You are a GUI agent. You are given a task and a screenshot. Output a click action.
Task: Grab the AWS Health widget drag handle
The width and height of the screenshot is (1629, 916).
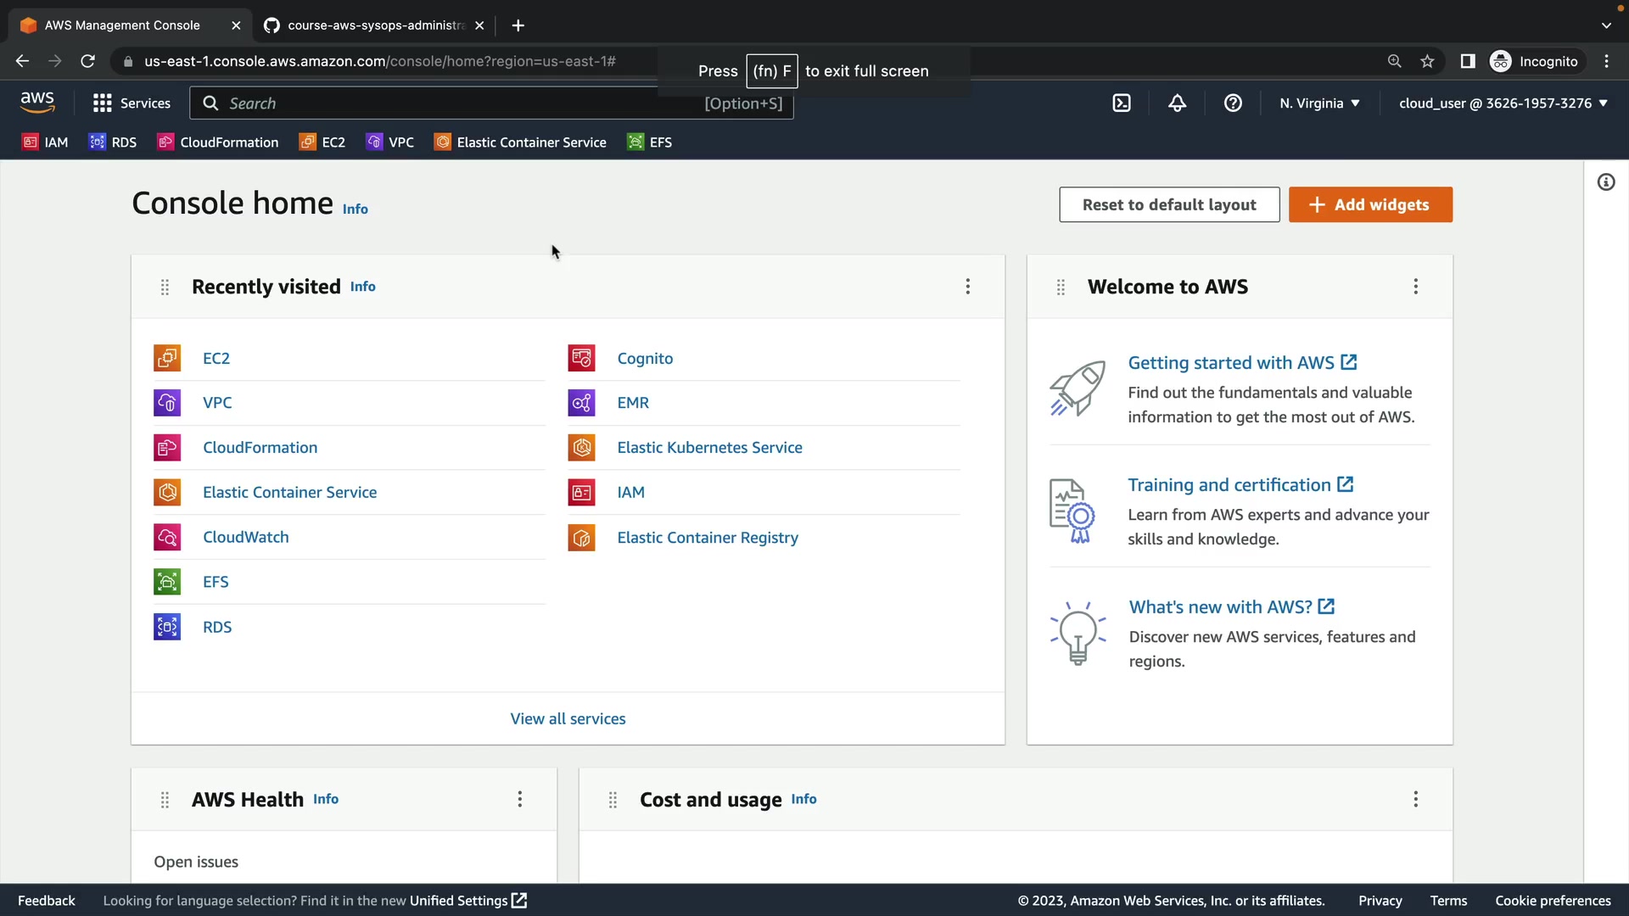pos(165,800)
